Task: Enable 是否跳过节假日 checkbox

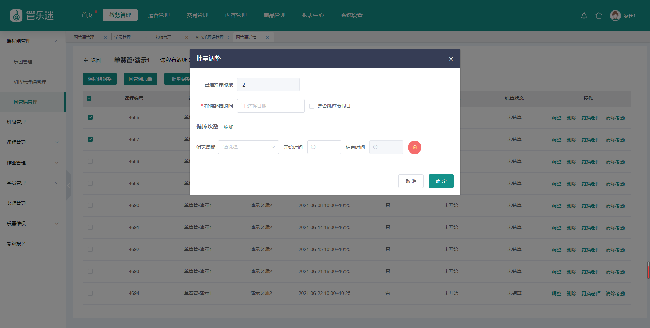Action: coord(312,106)
